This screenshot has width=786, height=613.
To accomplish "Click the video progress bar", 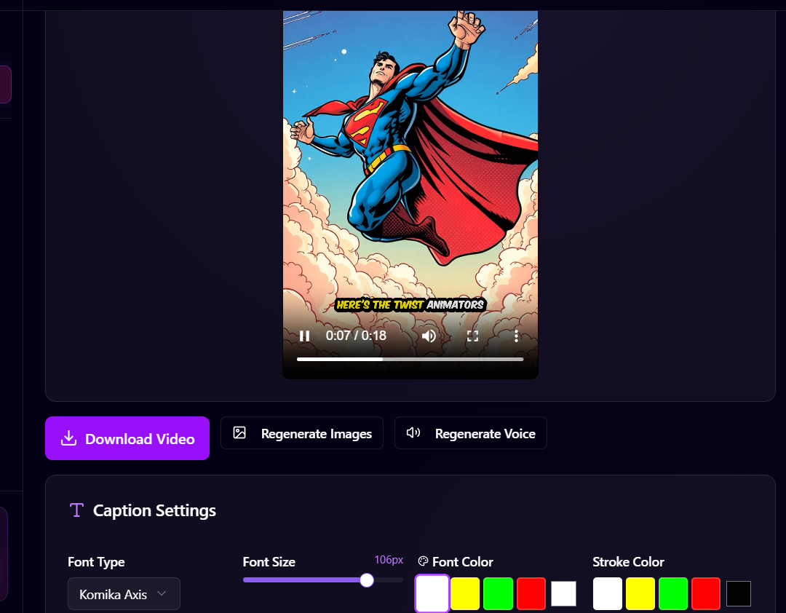I will [410, 359].
